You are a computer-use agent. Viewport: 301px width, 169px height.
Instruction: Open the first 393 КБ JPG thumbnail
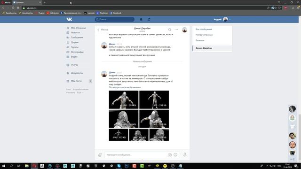(124, 100)
